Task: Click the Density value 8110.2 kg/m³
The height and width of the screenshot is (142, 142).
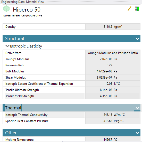Action: 113,27
